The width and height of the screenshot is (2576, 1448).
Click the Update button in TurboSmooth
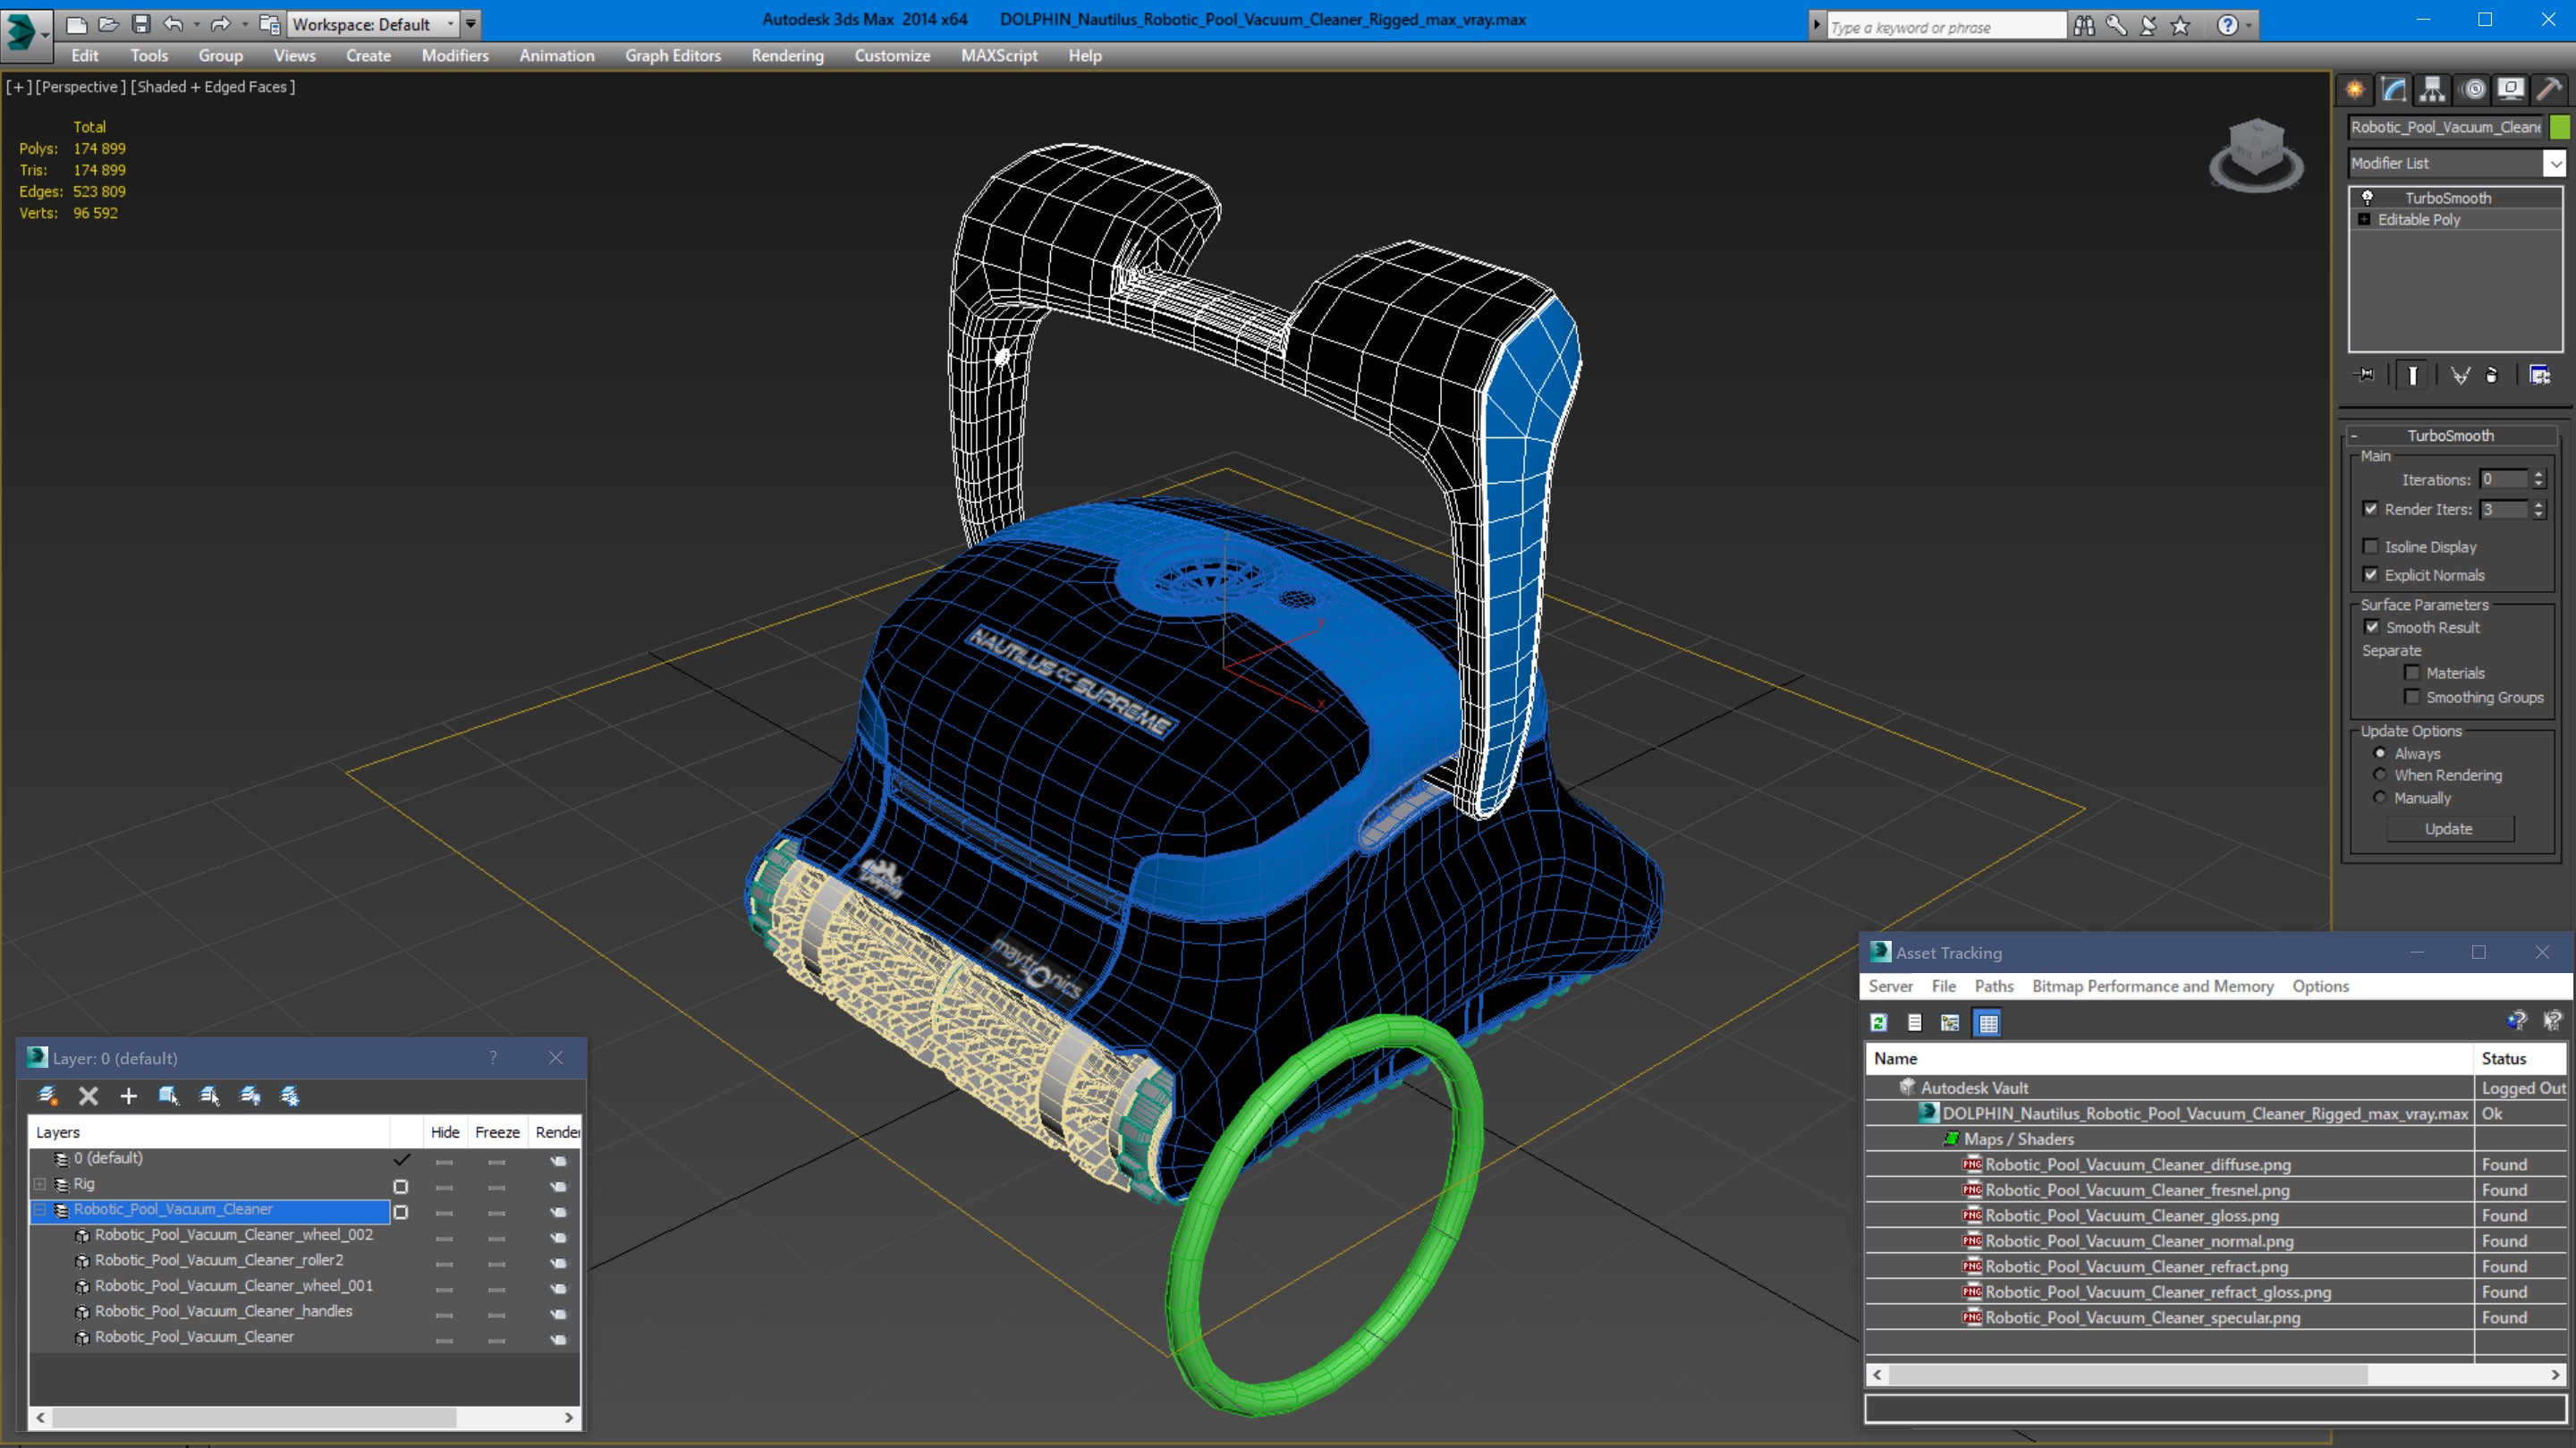click(2449, 828)
